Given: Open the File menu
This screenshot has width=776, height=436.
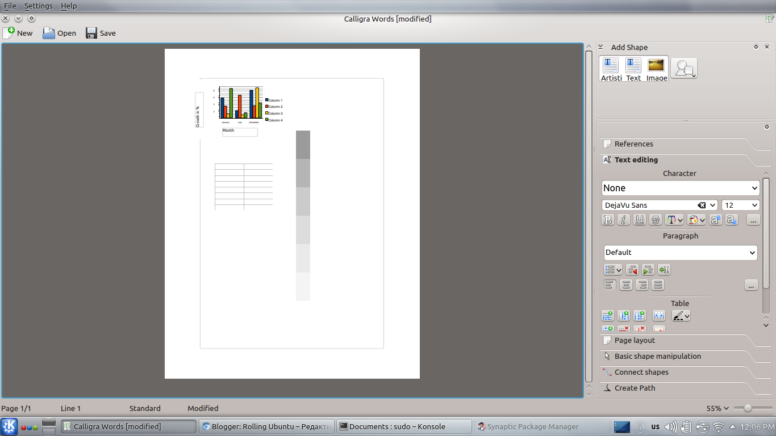Looking at the screenshot, I should point(10,6).
